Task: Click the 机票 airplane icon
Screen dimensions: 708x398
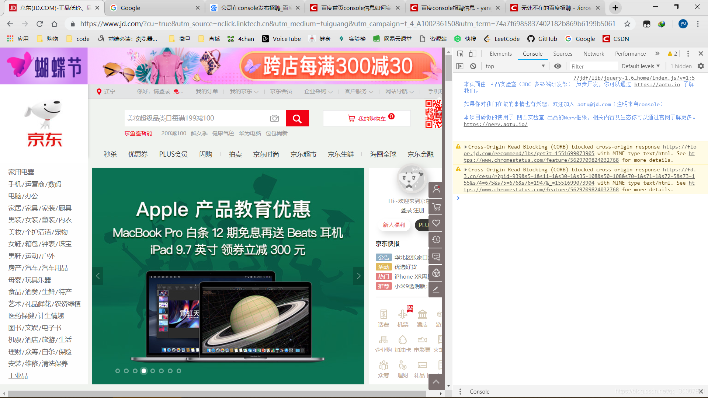Action: pos(403,314)
